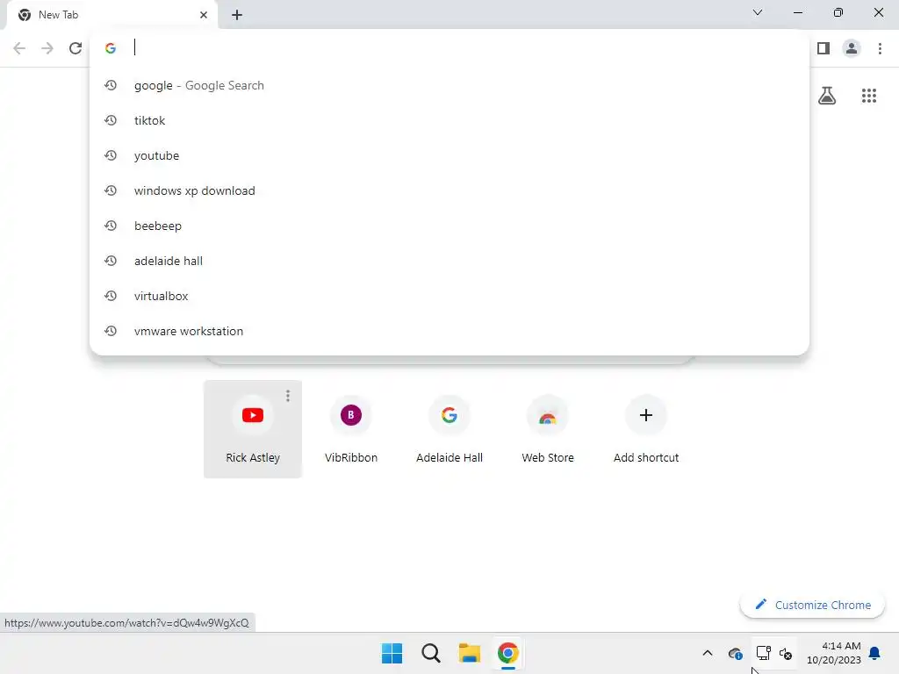
Task: Click the Chrome taskbar icon
Action: [x=508, y=653]
